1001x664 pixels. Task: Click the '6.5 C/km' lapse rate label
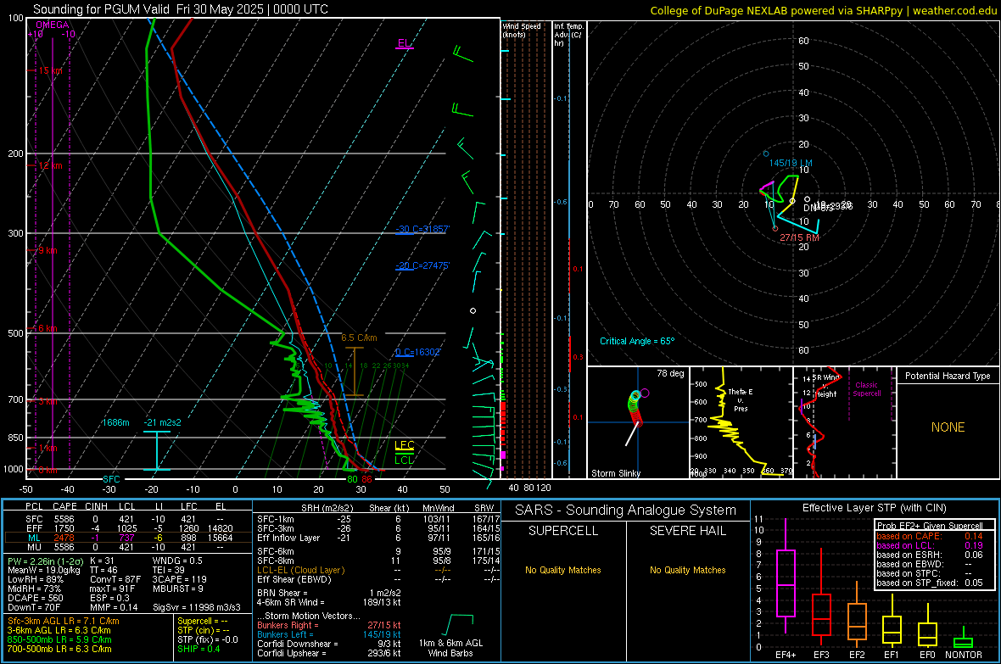click(x=359, y=338)
